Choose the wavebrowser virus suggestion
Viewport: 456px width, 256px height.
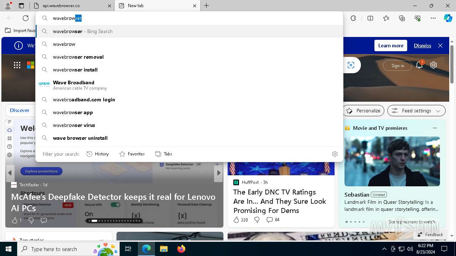(x=190, y=125)
